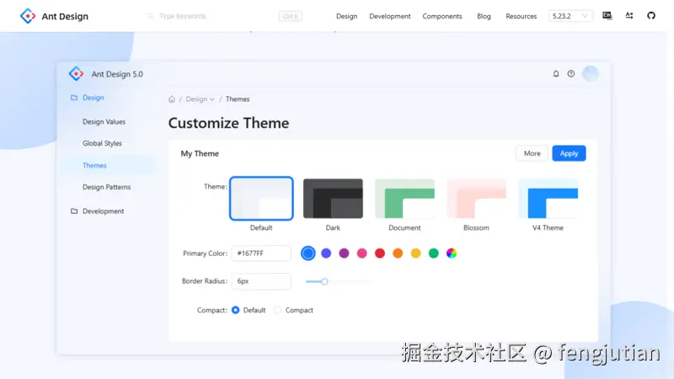The width and height of the screenshot is (674, 379).
Task: Click the Design folder icon in sidebar
Action: (74, 98)
